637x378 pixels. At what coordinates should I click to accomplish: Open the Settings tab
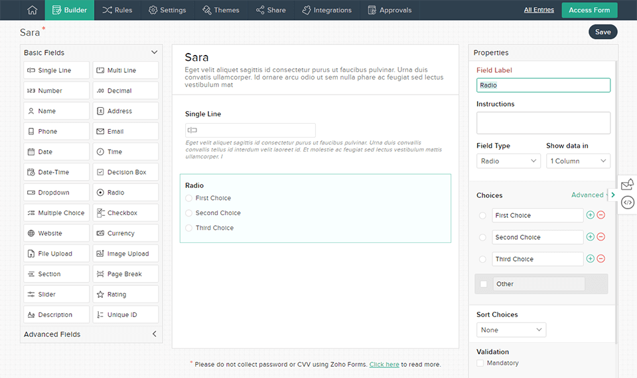point(167,10)
